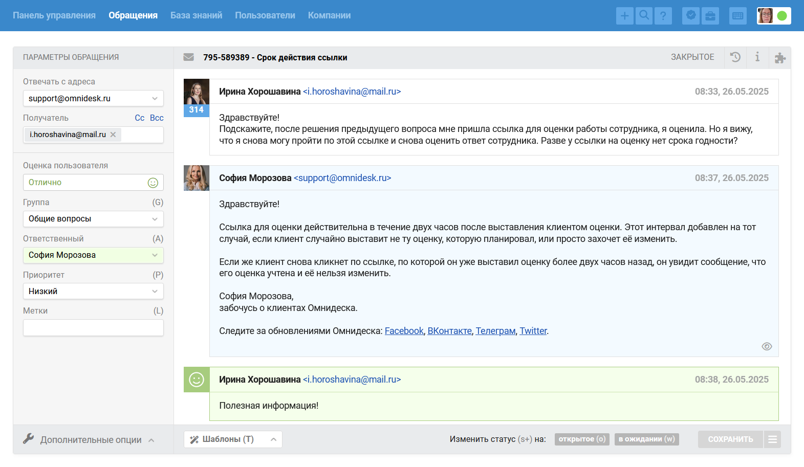804x467 pixels.
Task: Show ticket info via the i icon
Action: (757, 57)
